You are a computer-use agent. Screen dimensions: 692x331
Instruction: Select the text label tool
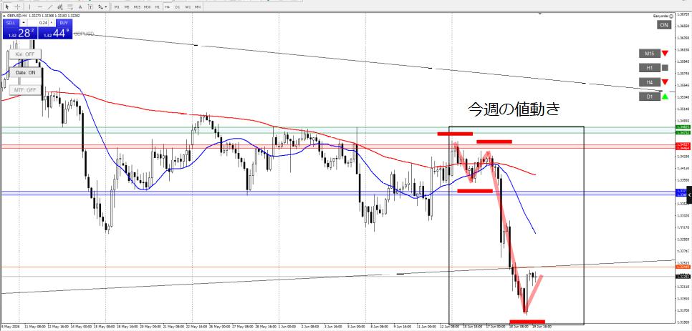tap(90, 6)
